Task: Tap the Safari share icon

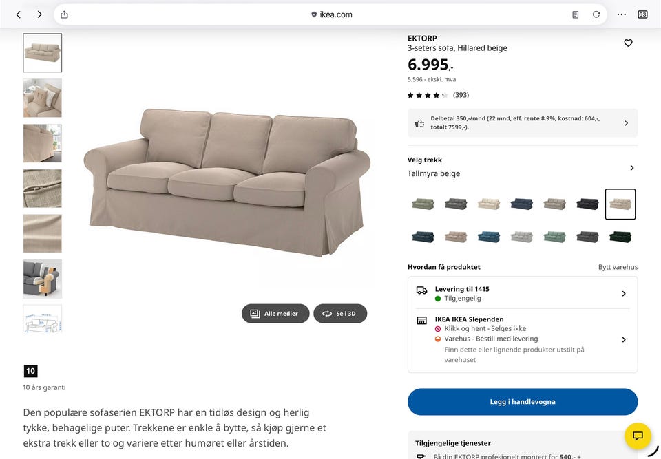Action: click(x=64, y=14)
